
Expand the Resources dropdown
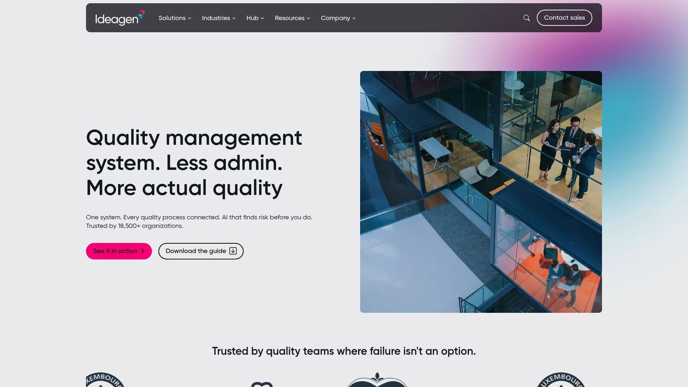292,18
